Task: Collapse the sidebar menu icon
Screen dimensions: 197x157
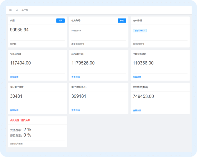Action: click(11, 10)
